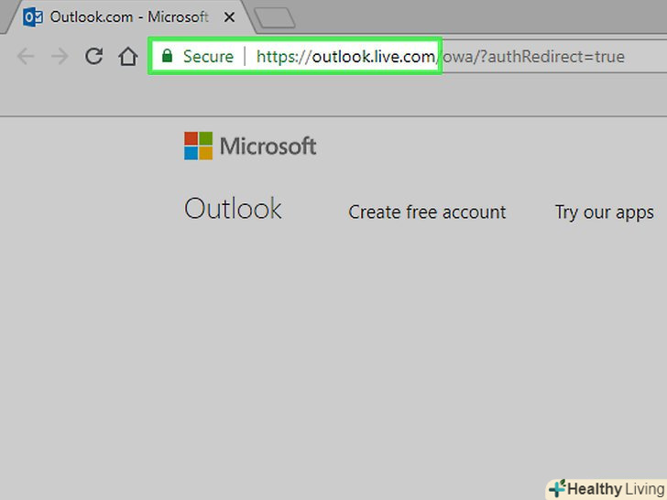Click the Secure label in address bar
Screen dimensions: 667x500
coord(208,56)
